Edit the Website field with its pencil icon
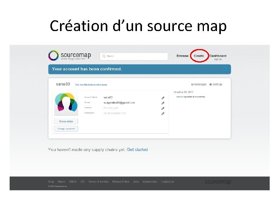Image resolution: width=277 pixels, height=207 pixels. pyautogui.click(x=163, y=108)
